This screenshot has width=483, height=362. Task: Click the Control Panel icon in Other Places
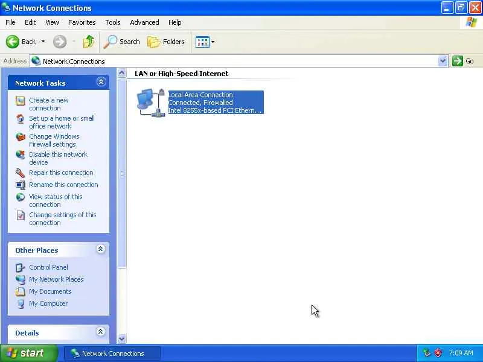coord(21,267)
